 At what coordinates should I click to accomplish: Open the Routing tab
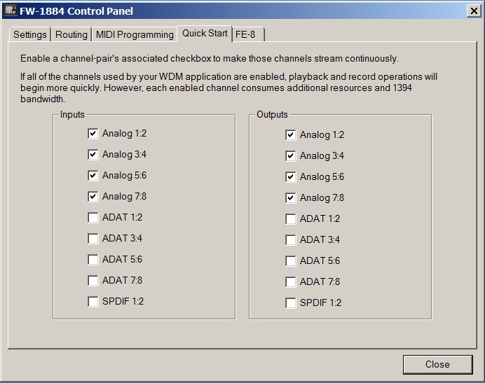click(71, 34)
